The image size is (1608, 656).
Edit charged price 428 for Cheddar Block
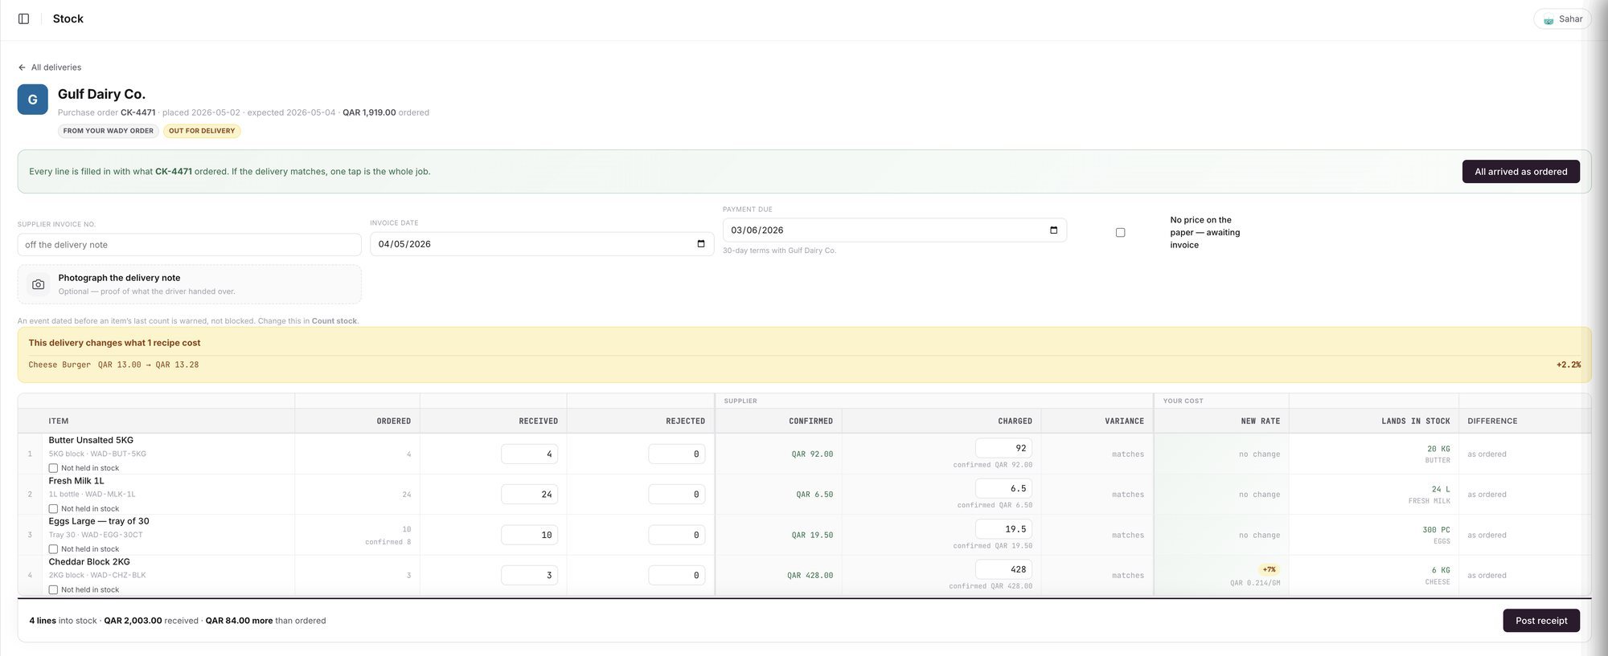click(x=1003, y=569)
